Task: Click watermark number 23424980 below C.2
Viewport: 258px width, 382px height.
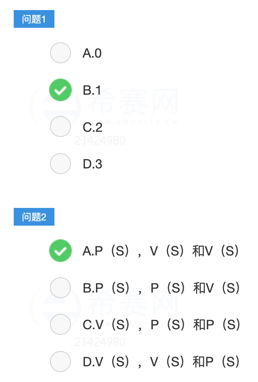Action: (100, 141)
